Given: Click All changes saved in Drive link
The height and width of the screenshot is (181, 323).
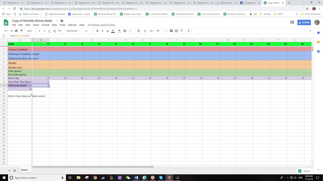Looking at the screenshot, I should click(101, 25).
